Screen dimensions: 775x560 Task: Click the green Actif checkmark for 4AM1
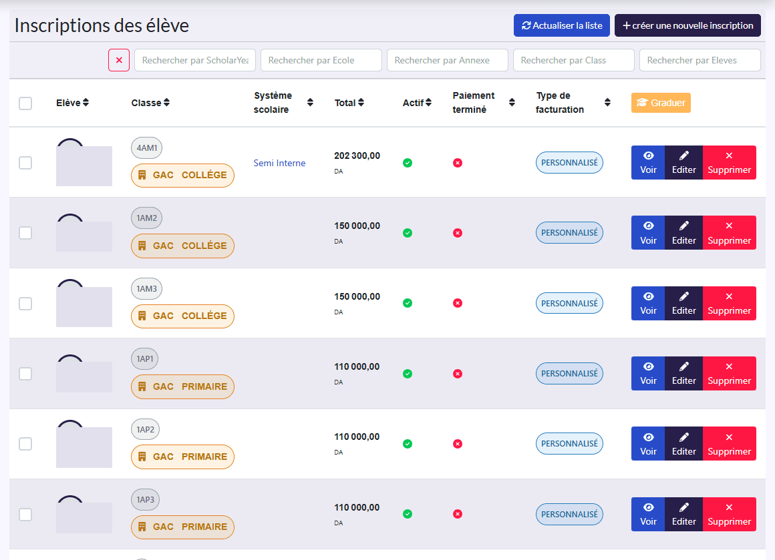pyautogui.click(x=408, y=163)
